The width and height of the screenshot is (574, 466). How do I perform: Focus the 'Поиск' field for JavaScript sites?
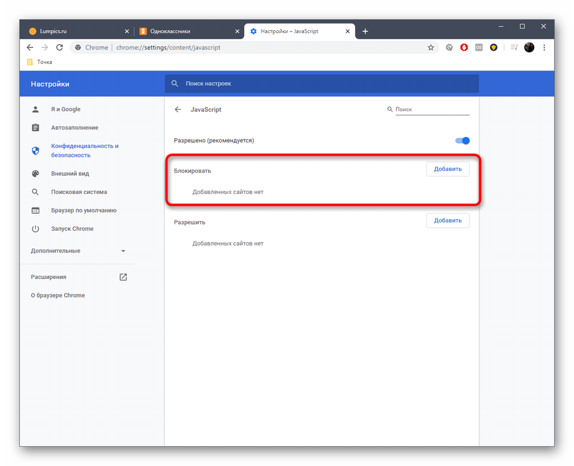coord(431,110)
